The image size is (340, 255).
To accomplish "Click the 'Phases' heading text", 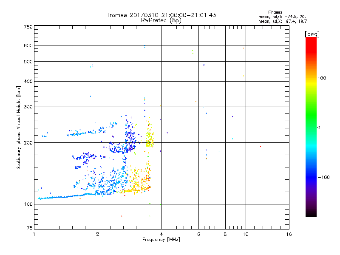I will coord(275,12).
